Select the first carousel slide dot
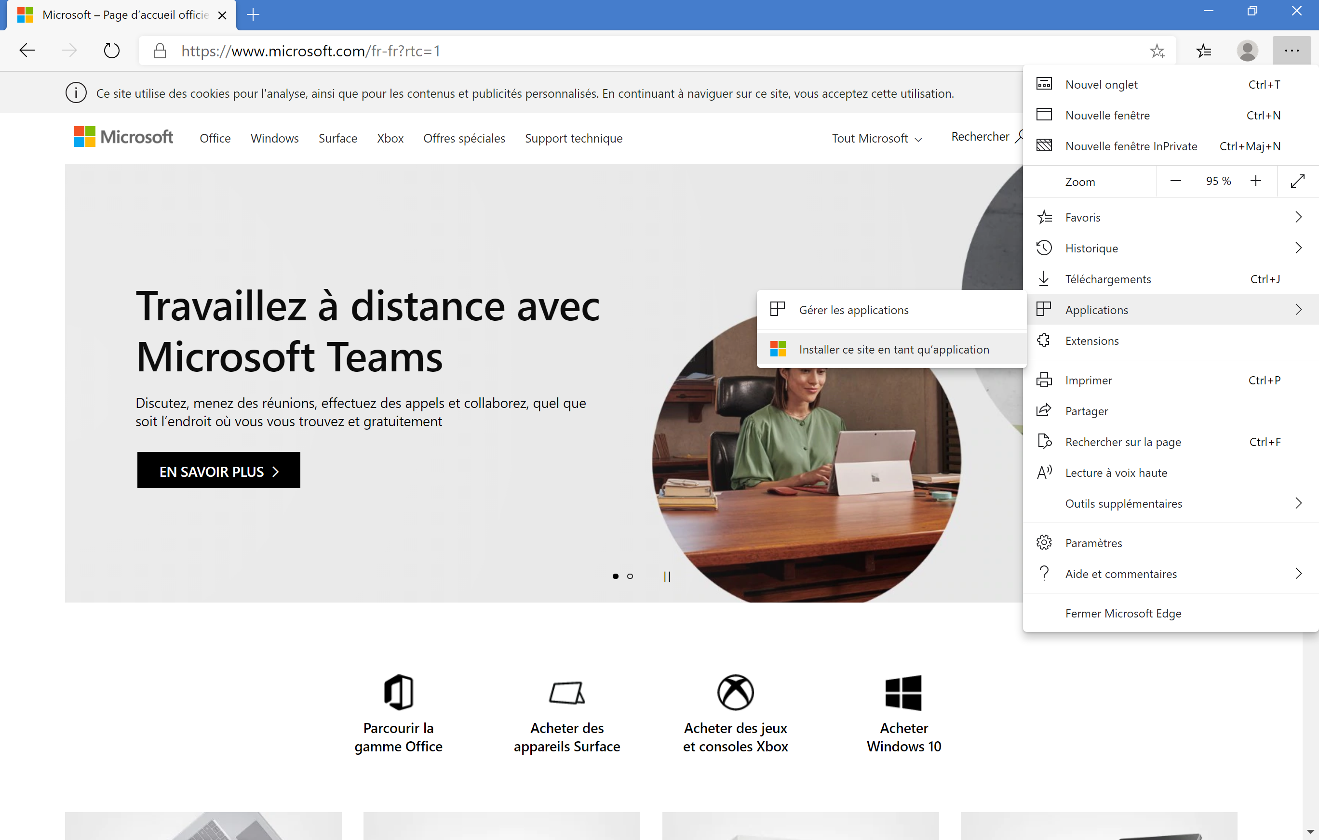The image size is (1319, 840). 615,576
